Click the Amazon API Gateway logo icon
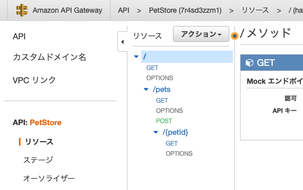This screenshot has width=303, height=190. [22, 10]
